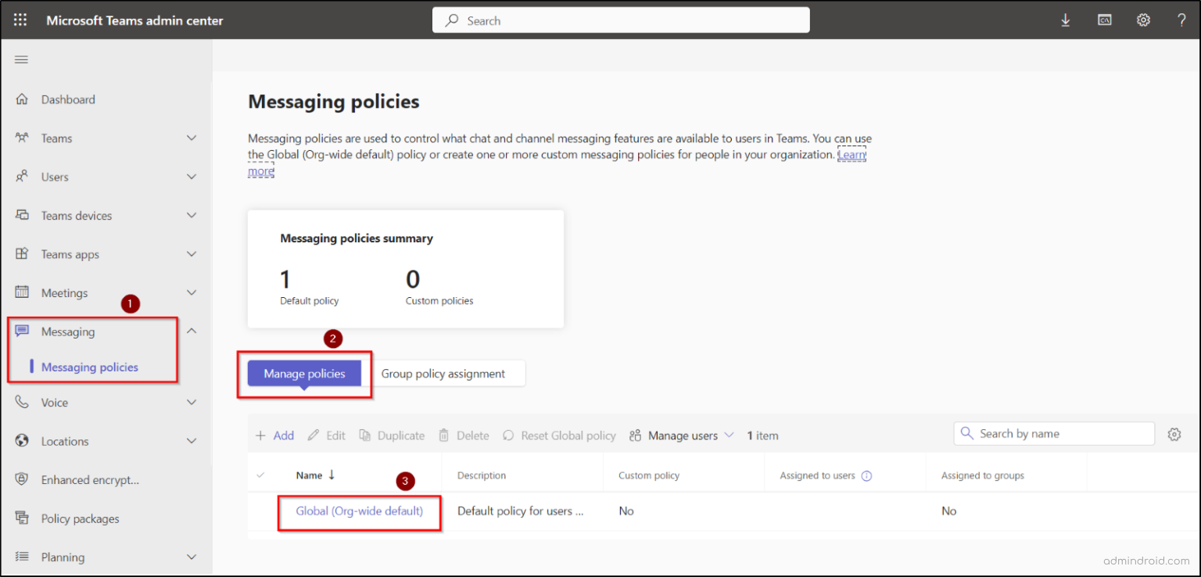1201x577 pixels.
Task: Click the Voice phone icon
Action: (x=22, y=402)
